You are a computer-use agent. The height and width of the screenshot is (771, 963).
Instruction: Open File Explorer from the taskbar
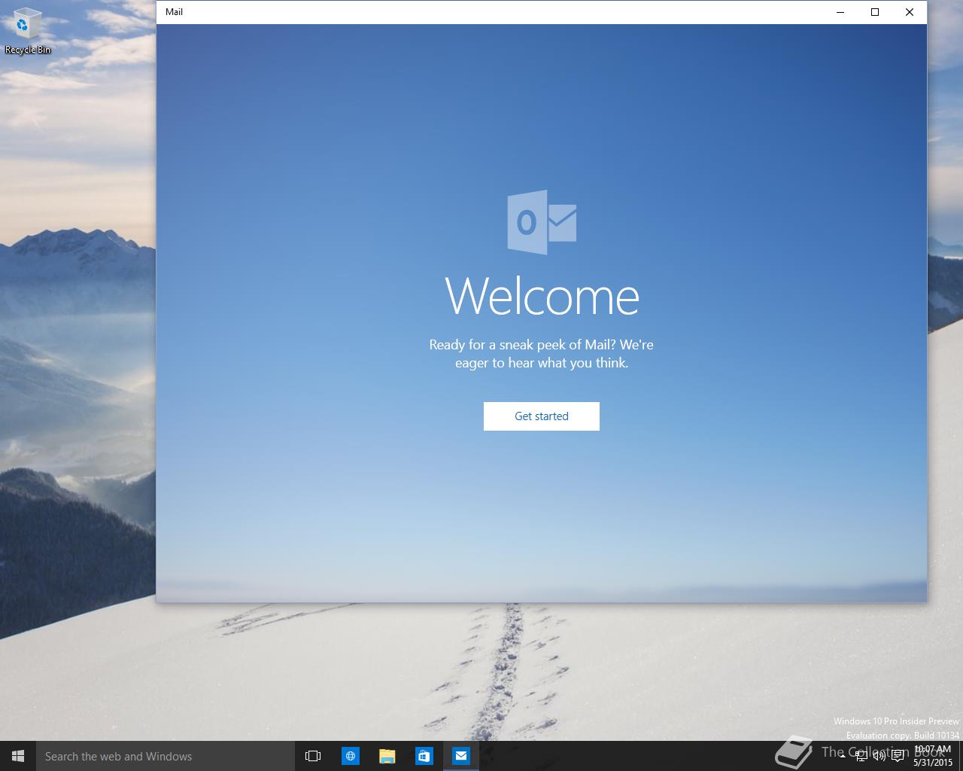pyautogui.click(x=387, y=756)
